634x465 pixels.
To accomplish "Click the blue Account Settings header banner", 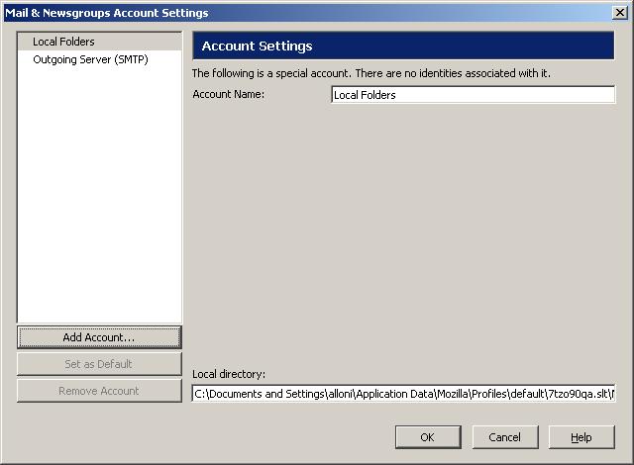I will (x=402, y=46).
